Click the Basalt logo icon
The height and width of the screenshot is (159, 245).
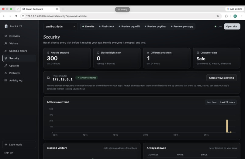tap(6, 26)
